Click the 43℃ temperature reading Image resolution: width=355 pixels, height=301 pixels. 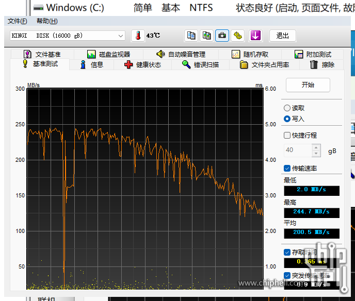tap(153, 36)
